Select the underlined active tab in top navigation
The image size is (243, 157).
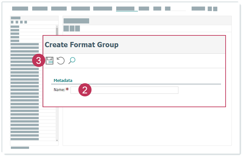(x=125, y=9)
